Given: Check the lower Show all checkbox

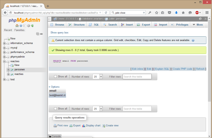Looking at the screenshot, I should coord(55,109).
